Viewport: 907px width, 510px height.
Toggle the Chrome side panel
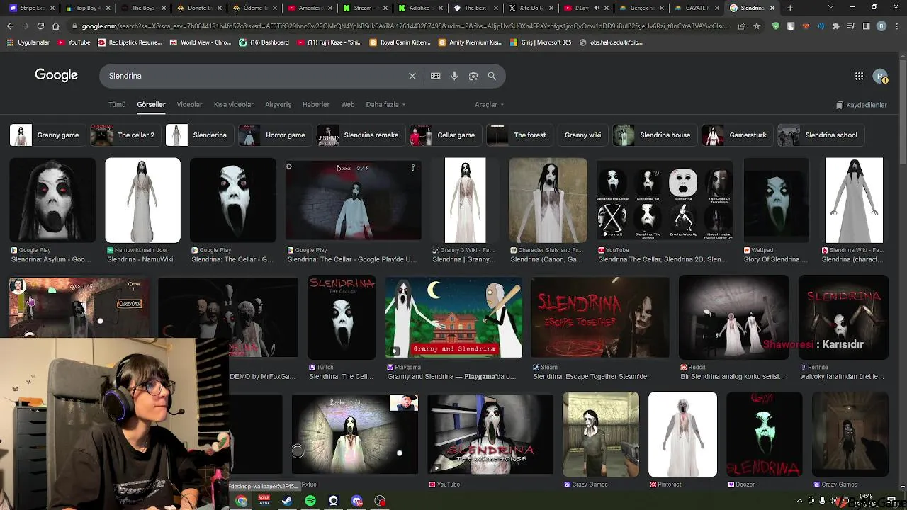866,26
